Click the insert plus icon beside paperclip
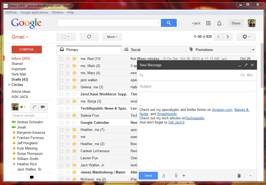Viewport: 266px width, 185px height. coord(184,176)
